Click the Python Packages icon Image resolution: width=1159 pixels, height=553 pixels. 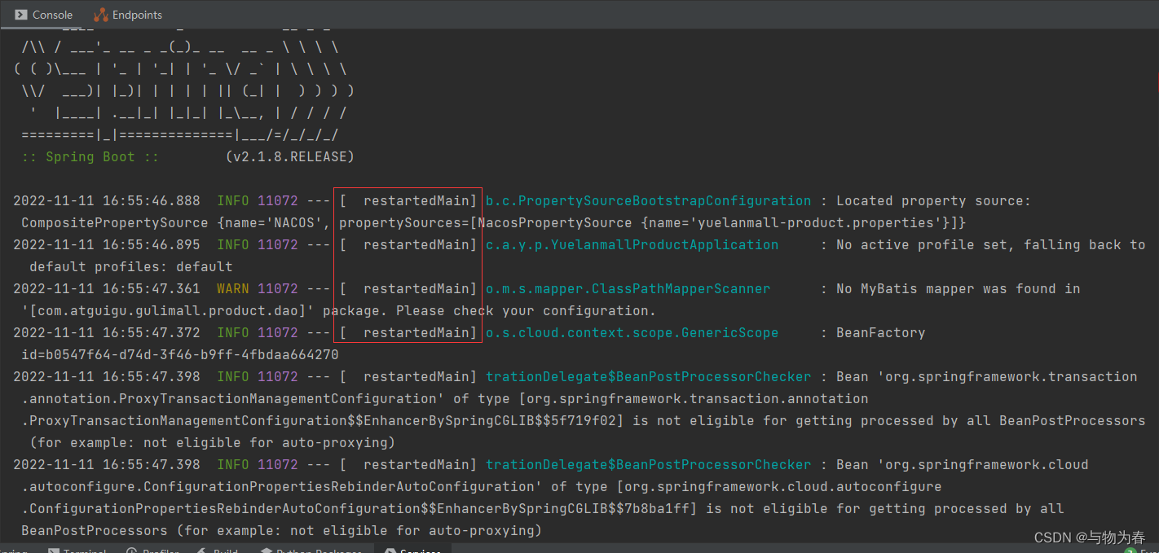[266, 550]
